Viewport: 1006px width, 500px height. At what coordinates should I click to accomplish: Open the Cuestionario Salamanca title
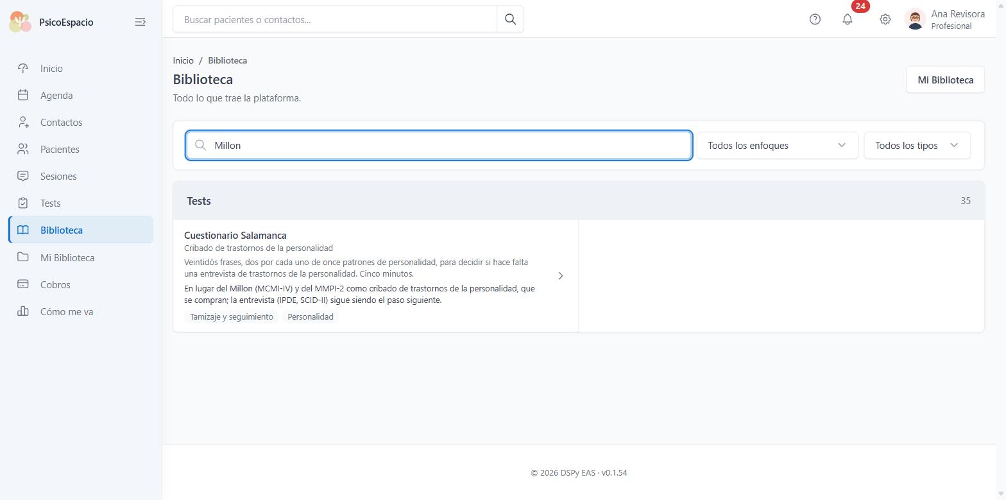coord(235,236)
